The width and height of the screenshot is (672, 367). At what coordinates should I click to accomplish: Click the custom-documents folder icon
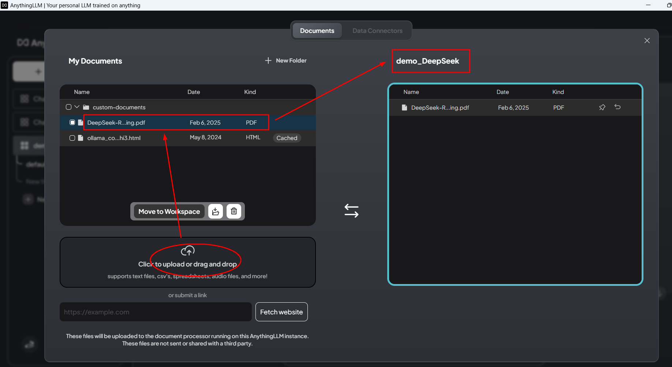click(x=86, y=107)
